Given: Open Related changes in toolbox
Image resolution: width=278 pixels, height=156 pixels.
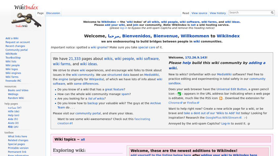Looking at the screenshot, I should [x=18, y=140].
